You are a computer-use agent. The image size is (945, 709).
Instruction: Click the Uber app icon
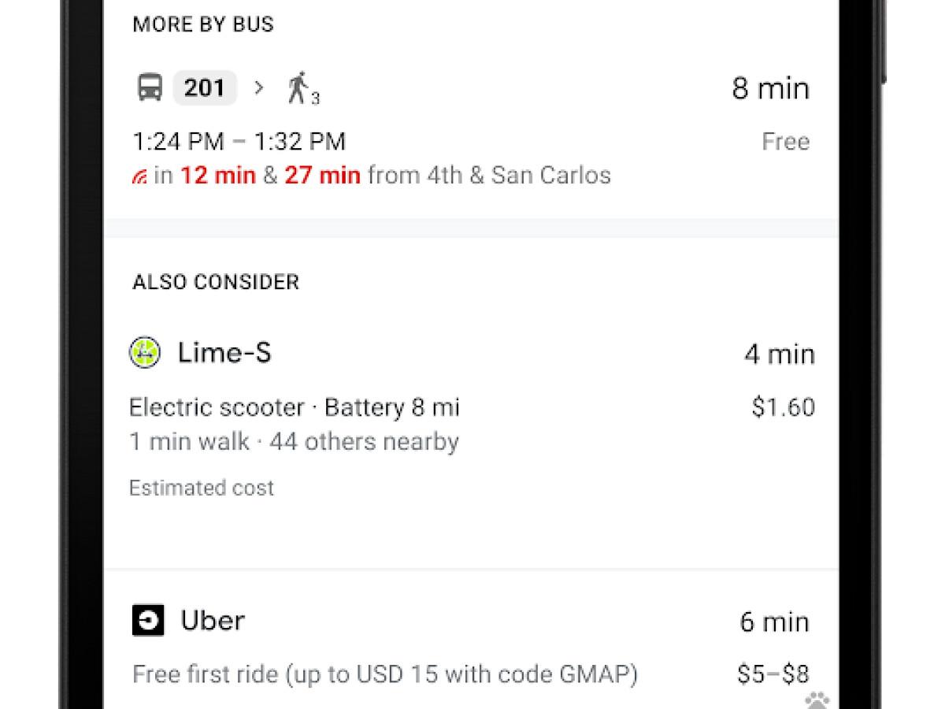(x=146, y=620)
